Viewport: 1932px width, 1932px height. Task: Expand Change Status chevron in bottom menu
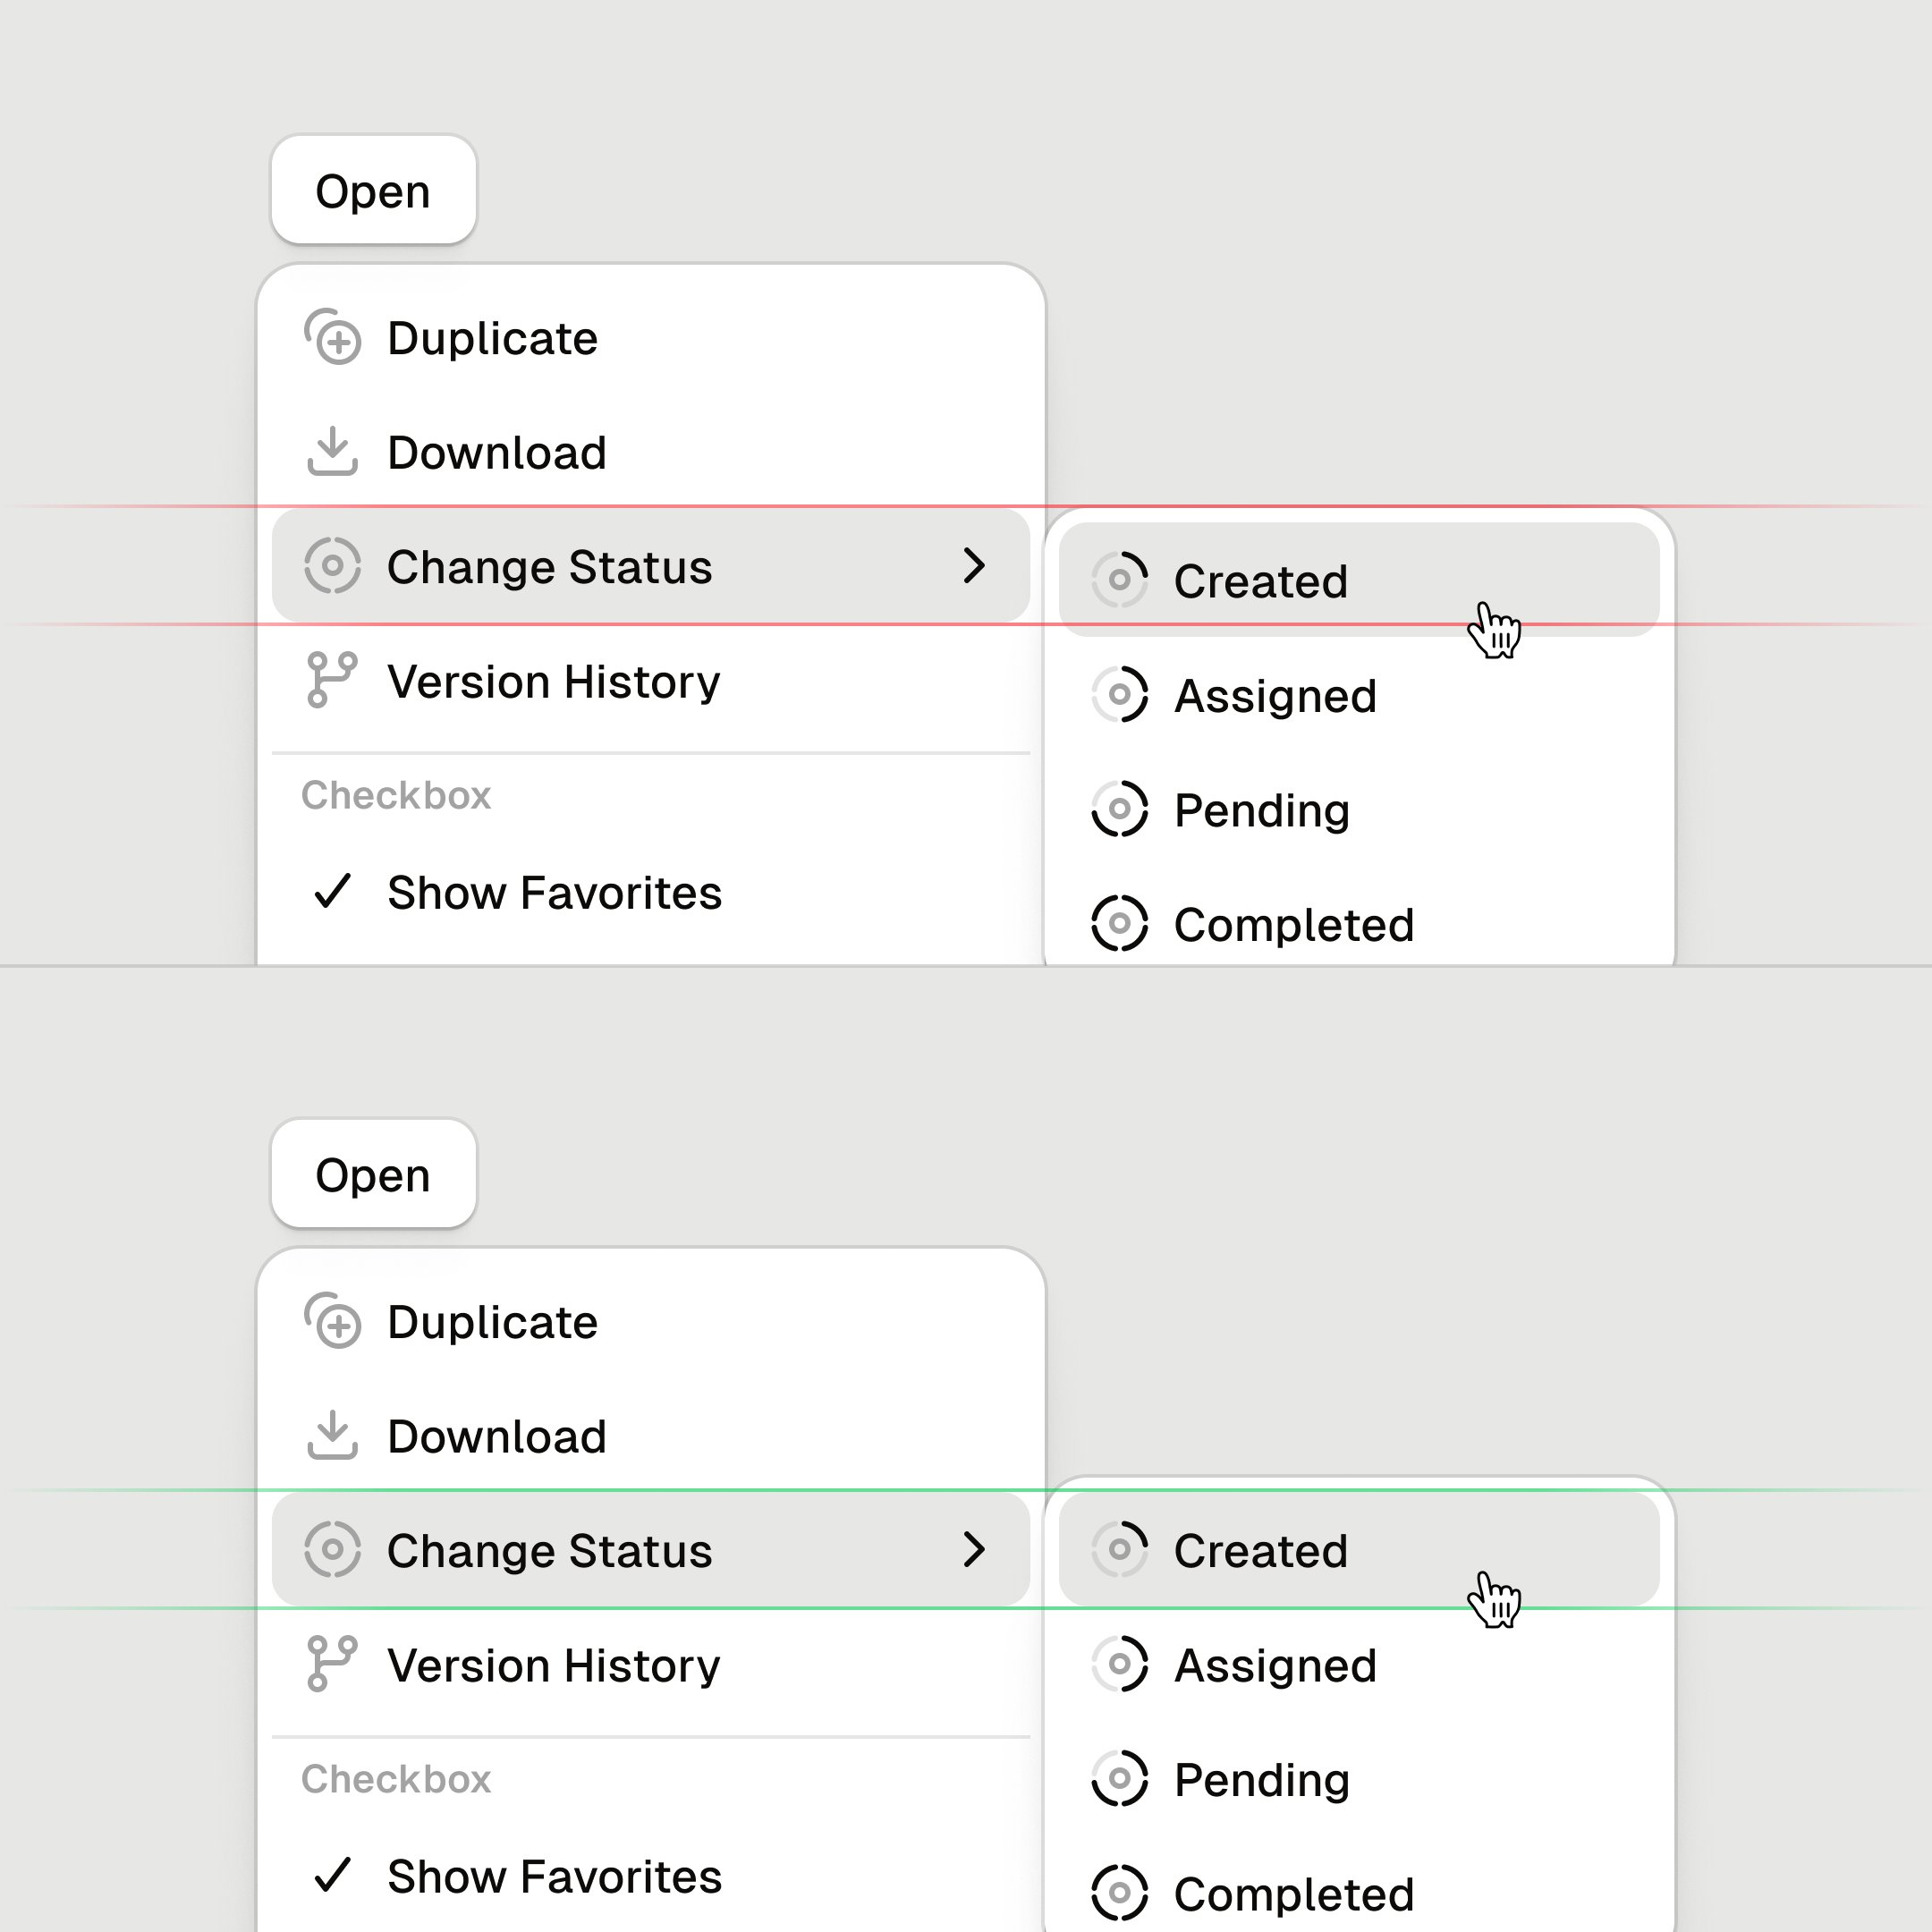[x=974, y=1550]
